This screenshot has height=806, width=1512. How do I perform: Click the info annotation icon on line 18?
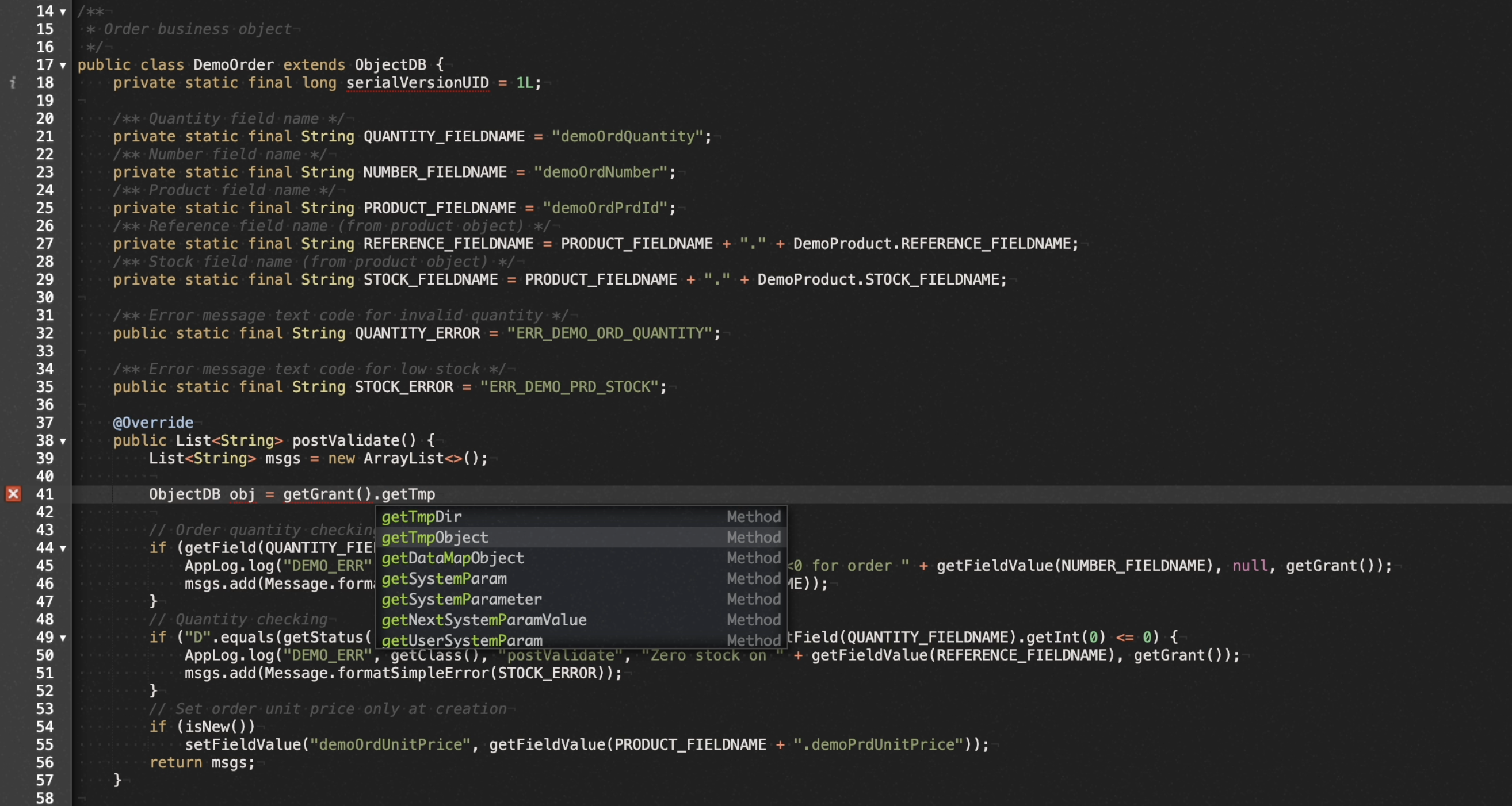click(13, 83)
